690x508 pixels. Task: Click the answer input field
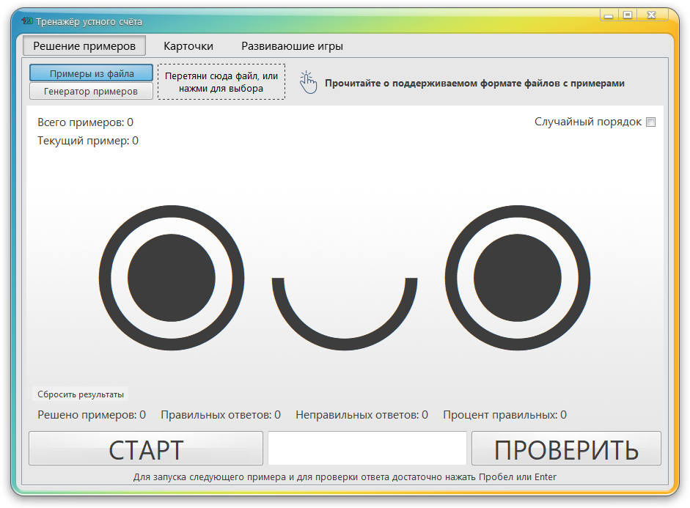pos(367,448)
